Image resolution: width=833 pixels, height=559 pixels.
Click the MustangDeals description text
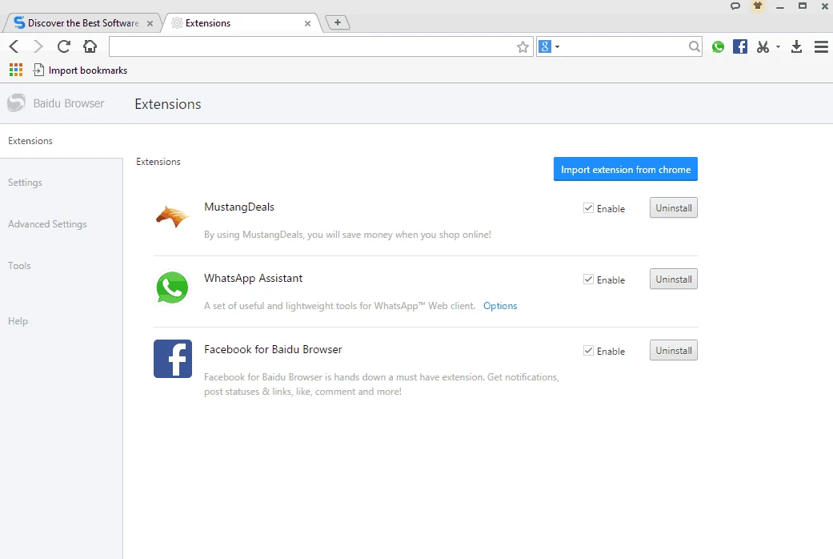347,235
